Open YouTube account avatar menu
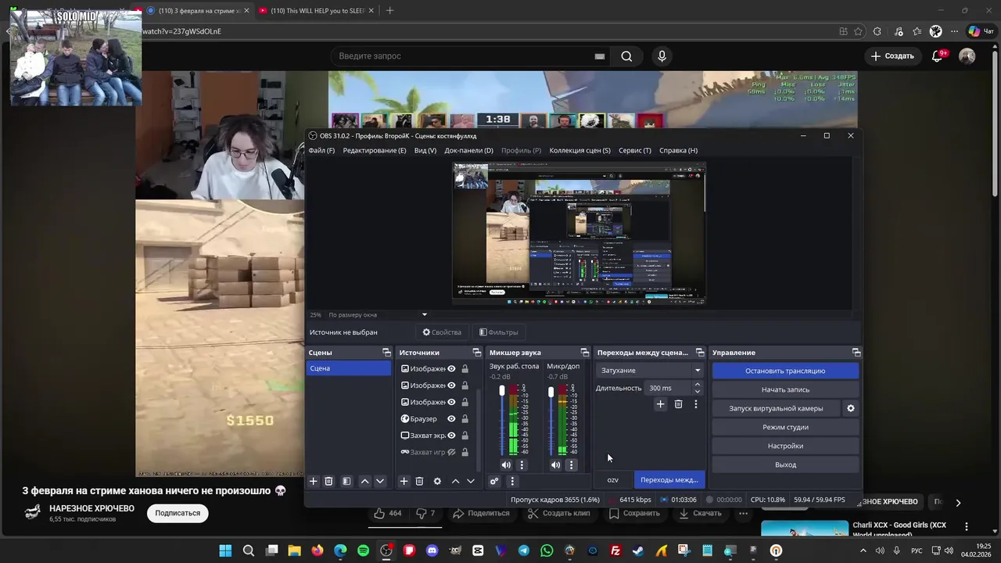This screenshot has height=563, width=1001. coord(967,56)
